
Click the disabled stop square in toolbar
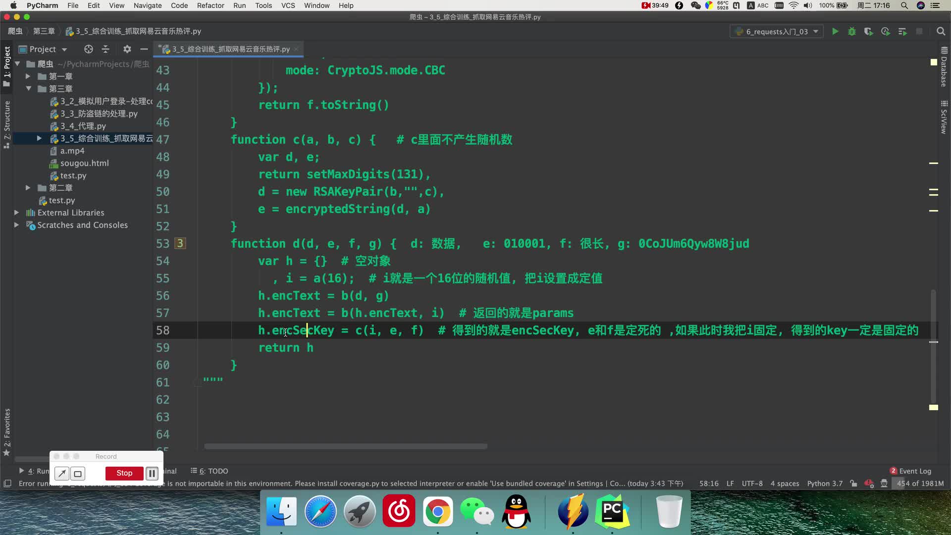pos(919,32)
